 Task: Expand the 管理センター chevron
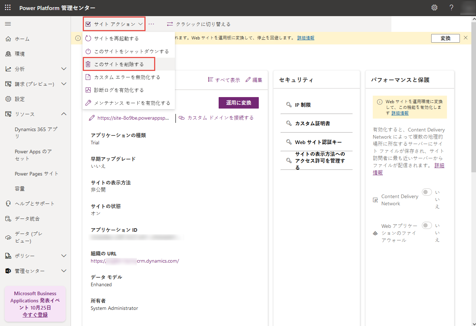[64, 271]
